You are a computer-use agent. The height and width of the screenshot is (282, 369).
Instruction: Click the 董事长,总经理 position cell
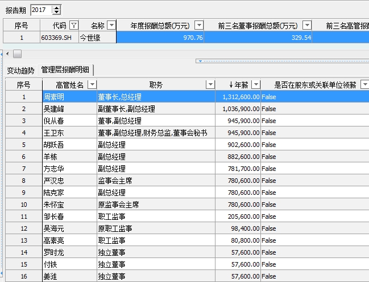point(156,97)
